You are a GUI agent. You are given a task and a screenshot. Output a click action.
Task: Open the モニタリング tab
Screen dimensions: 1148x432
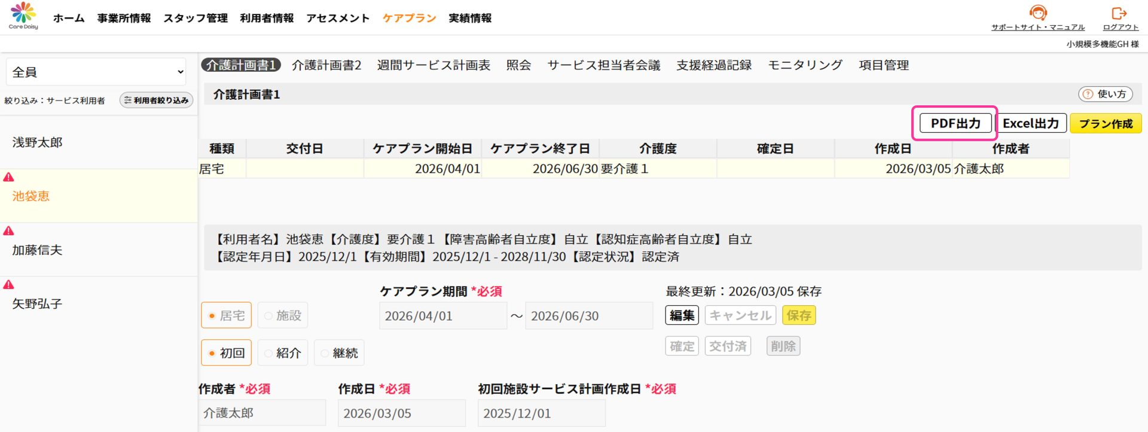(x=805, y=65)
